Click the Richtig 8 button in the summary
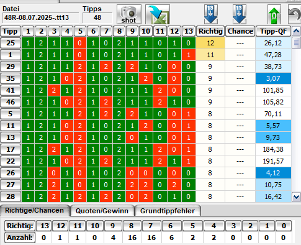Image resolution: width=301 pixels, height=245 pixels. (x=132, y=226)
